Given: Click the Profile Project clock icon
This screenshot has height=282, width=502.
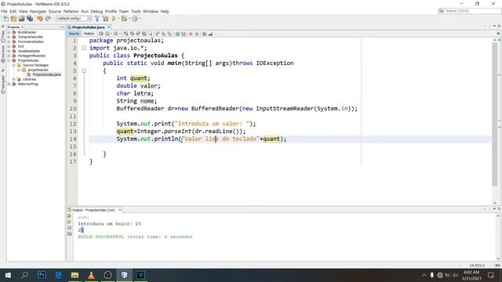Looking at the screenshot, I should coord(135,19).
